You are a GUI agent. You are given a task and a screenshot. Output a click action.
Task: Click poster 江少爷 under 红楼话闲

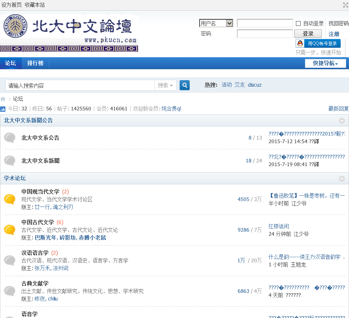[x=301, y=234]
